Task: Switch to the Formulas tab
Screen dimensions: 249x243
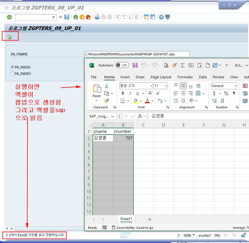Action: point(185,77)
